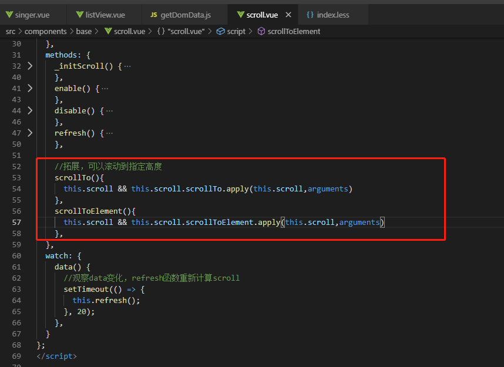Switch to the singer.vue tab
This screenshot has height=367, width=504.
tap(32, 15)
